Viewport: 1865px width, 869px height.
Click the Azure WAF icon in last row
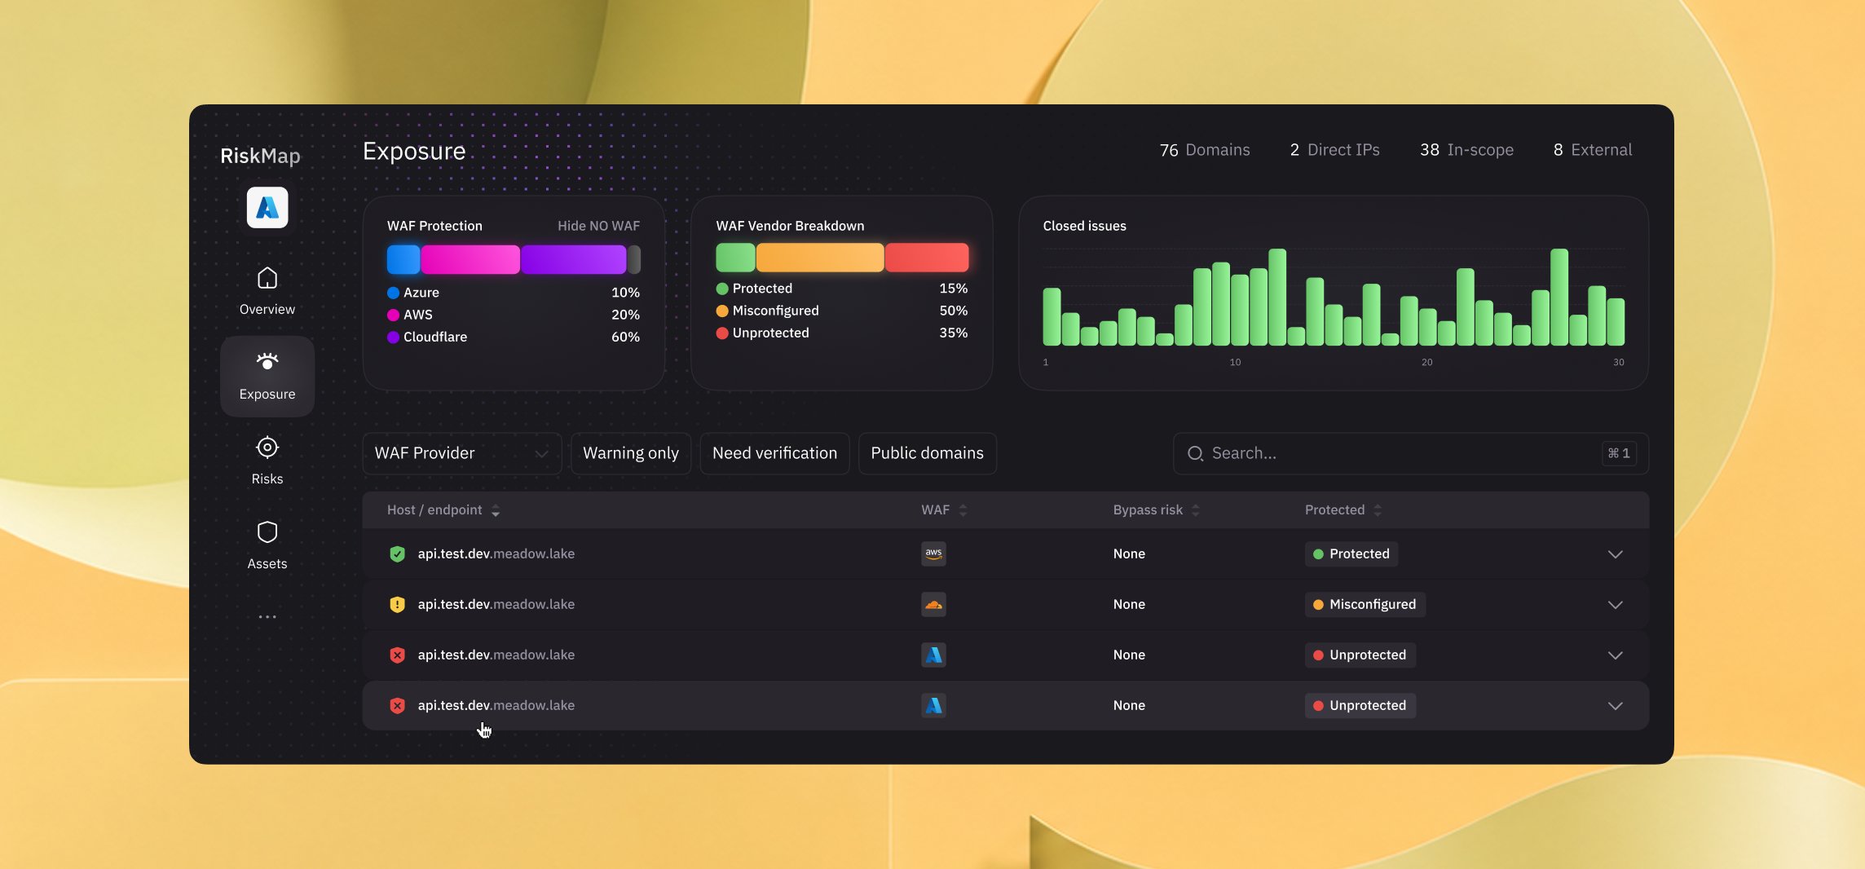pyautogui.click(x=933, y=705)
